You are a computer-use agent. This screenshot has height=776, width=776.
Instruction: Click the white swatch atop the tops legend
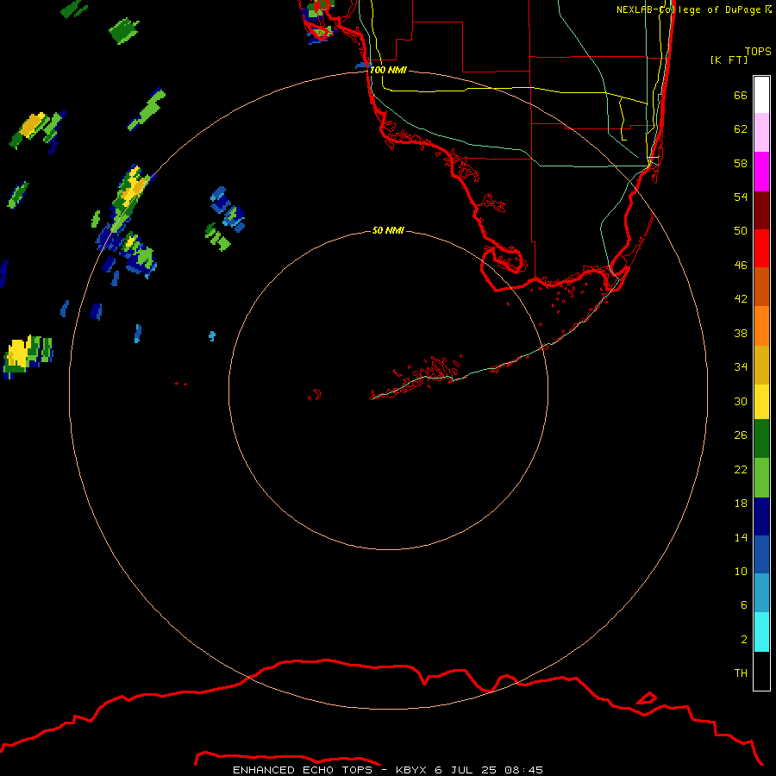coord(761,95)
